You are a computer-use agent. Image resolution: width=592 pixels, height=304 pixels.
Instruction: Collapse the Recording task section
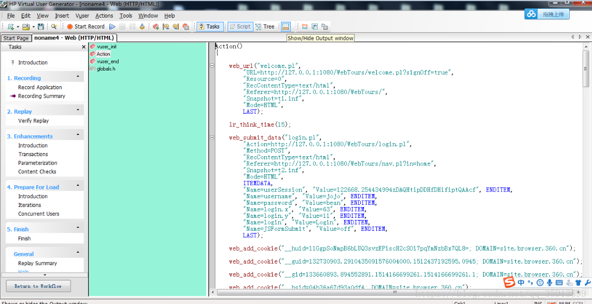point(78,77)
